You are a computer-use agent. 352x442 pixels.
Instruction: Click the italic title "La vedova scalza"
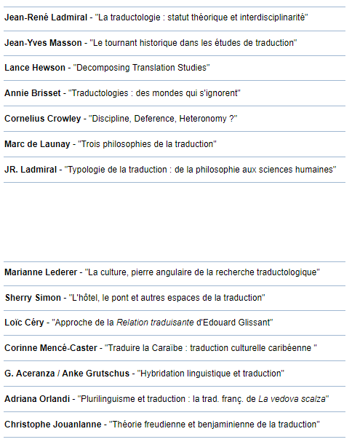click(292, 399)
